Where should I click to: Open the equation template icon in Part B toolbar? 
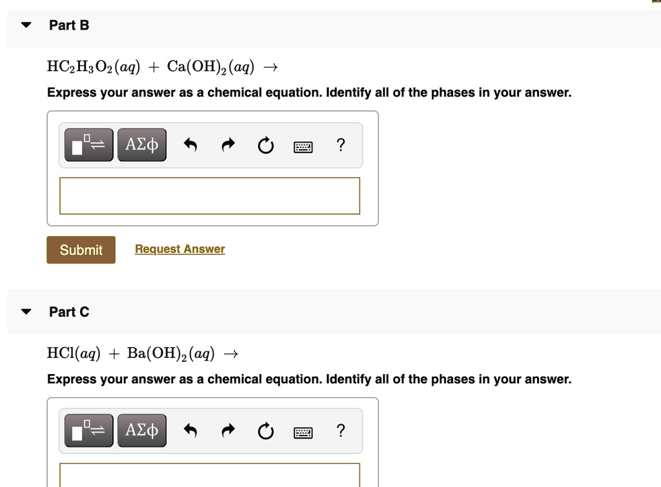(x=88, y=144)
